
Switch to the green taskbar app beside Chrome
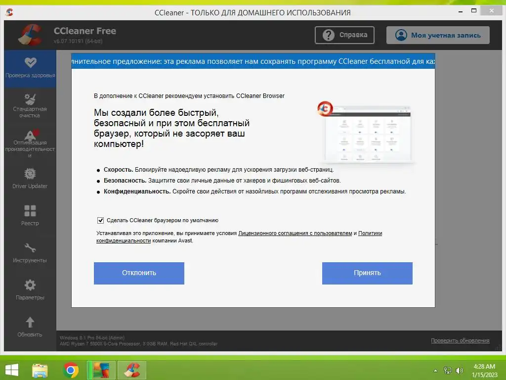pyautogui.click(x=101, y=370)
